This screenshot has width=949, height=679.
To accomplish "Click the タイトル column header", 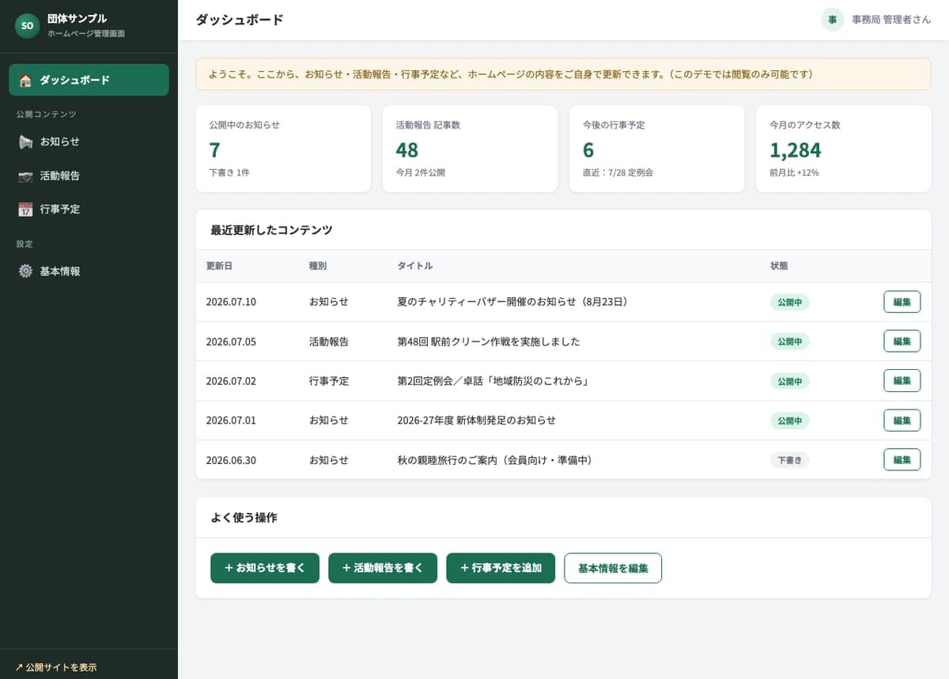I will pos(414,266).
